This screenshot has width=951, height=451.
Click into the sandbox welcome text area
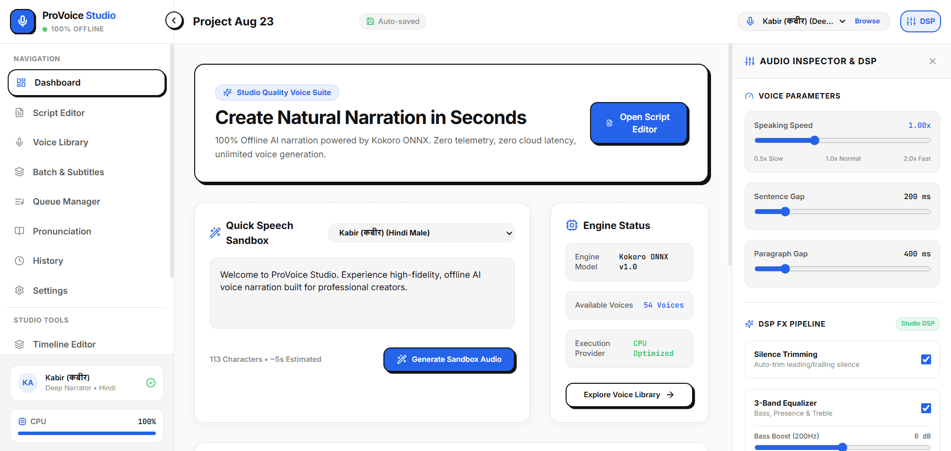pyautogui.click(x=362, y=293)
